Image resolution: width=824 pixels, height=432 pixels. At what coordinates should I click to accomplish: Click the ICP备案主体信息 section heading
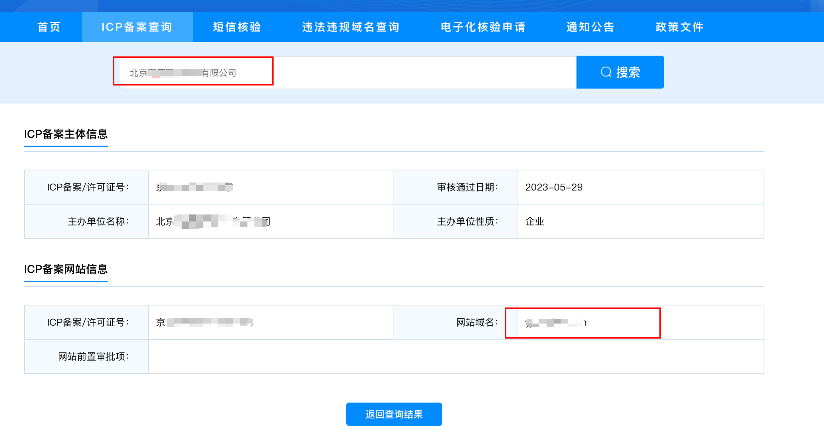pos(66,134)
